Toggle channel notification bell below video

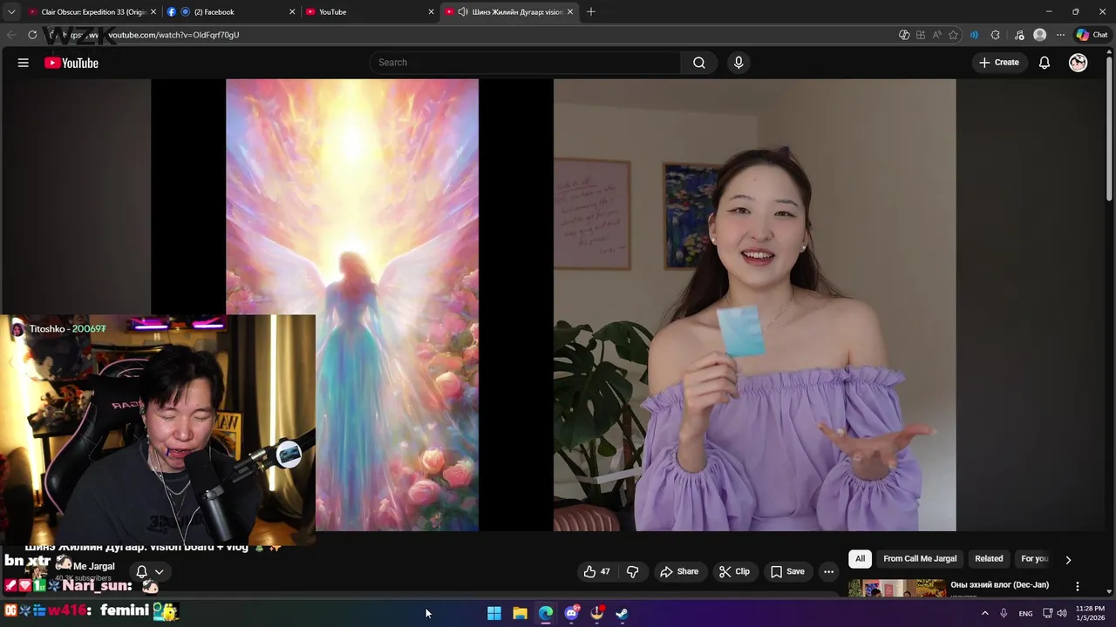point(141,572)
